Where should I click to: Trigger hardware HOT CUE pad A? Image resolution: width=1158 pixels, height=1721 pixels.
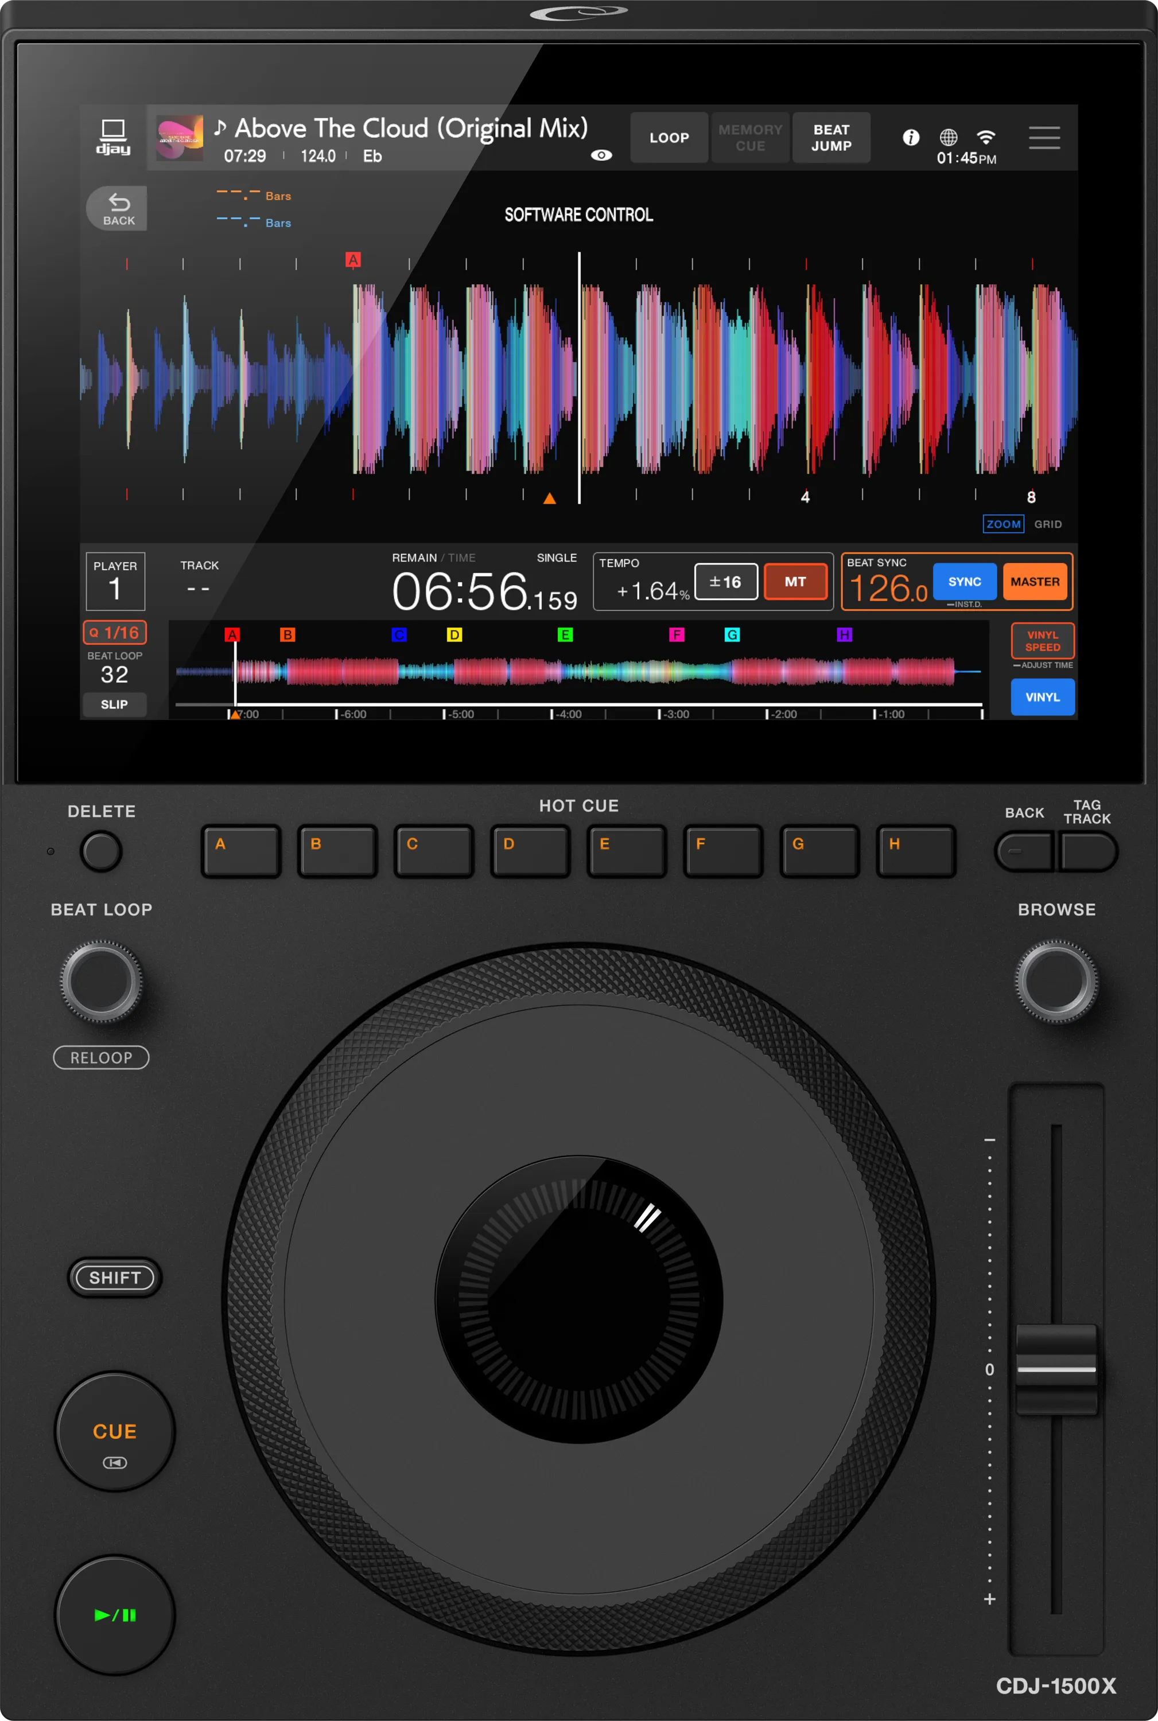[x=242, y=851]
